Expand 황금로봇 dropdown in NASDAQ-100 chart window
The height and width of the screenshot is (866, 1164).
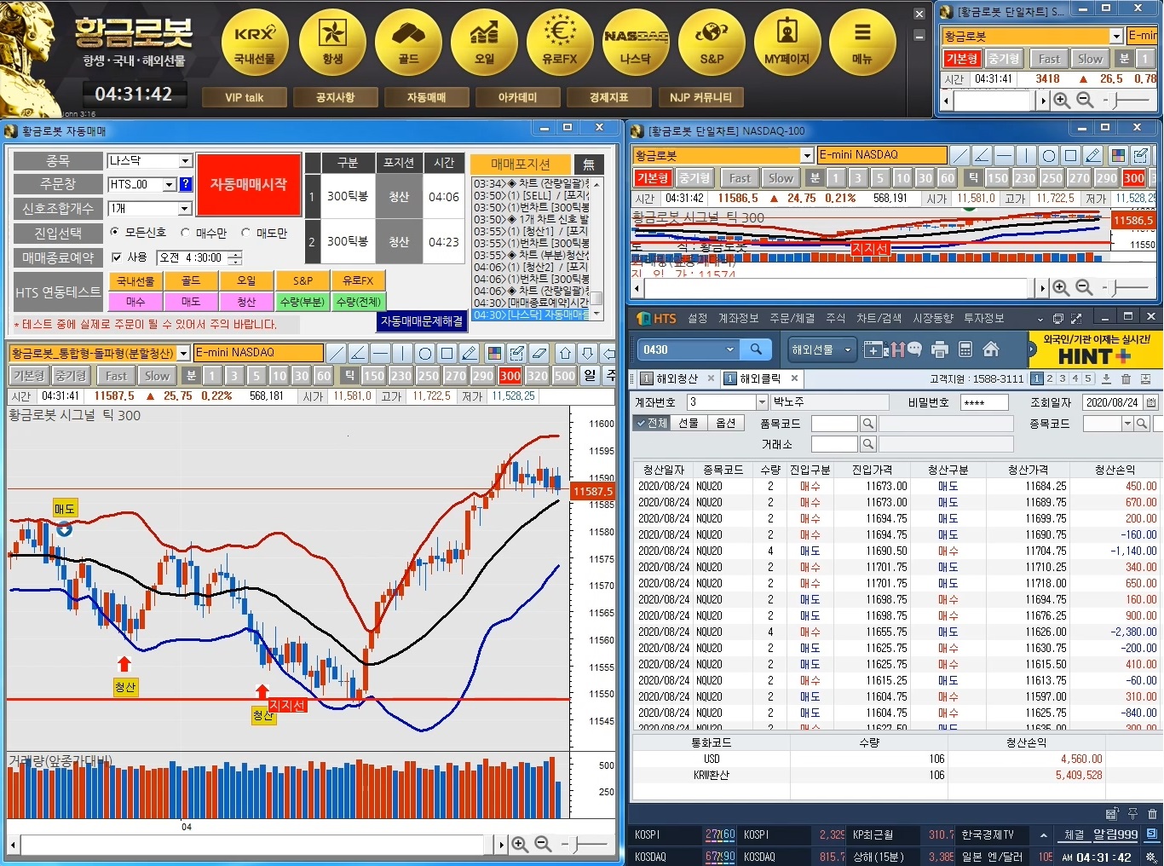click(x=807, y=155)
